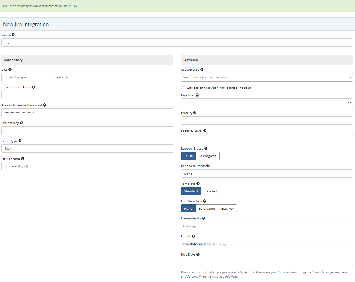The image size is (355, 282).
Task: Click the Priority help icon
Action: point(195,113)
